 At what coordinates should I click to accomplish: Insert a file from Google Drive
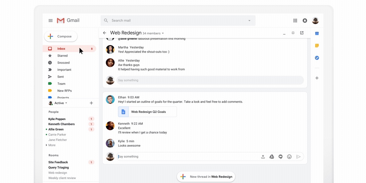[272, 156]
